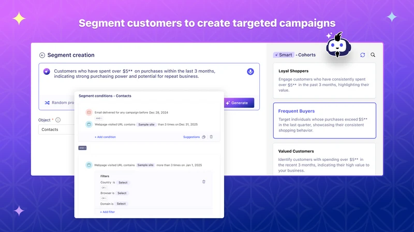The height and width of the screenshot is (232, 414).
Task: Click Add filter link
Action: 108,212
